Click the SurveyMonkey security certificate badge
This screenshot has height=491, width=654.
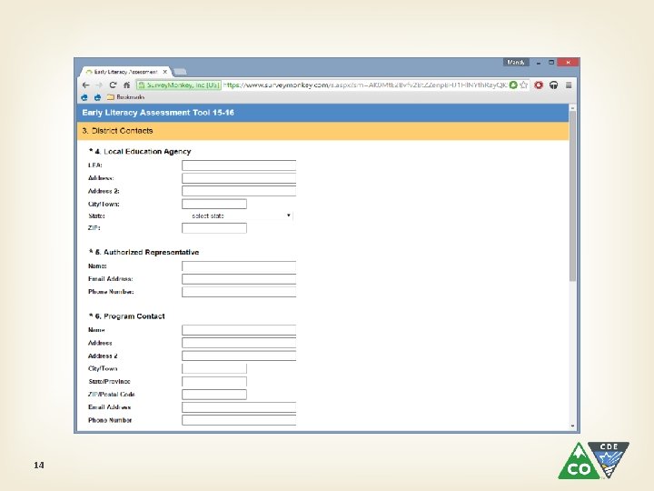(179, 85)
